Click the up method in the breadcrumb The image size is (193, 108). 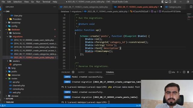(155, 11)
